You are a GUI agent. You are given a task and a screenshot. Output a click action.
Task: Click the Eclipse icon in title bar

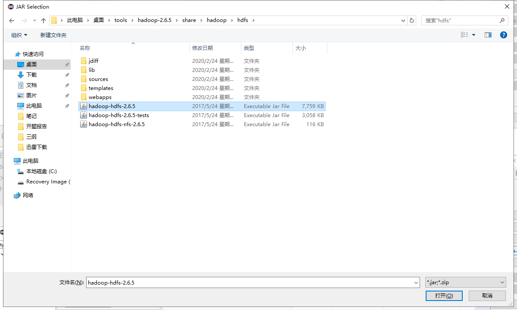(10, 6)
